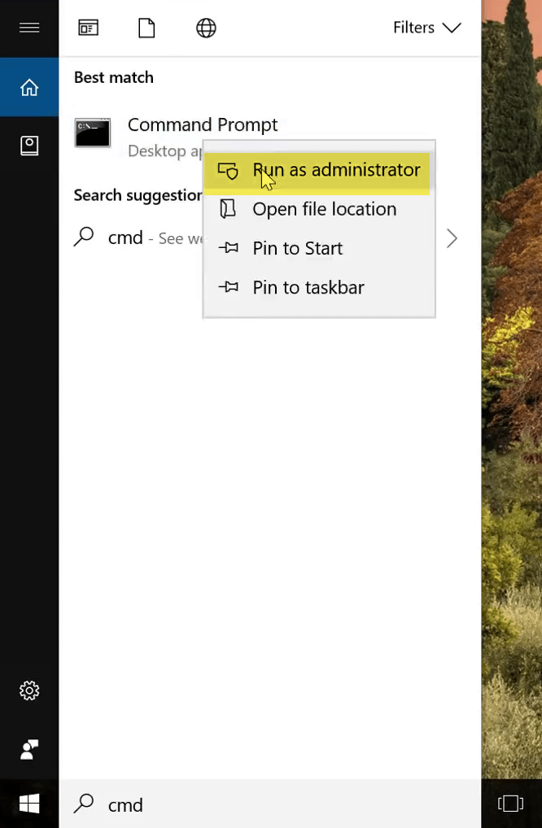Image resolution: width=542 pixels, height=828 pixels.
Task: Expand the cmd web suggestion arrow
Action: pyautogui.click(x=452, y=238)
